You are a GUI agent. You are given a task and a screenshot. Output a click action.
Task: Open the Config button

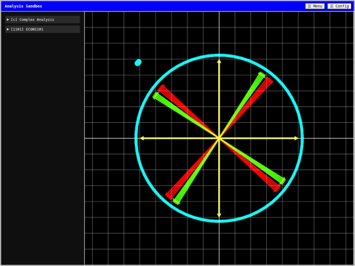339,7
